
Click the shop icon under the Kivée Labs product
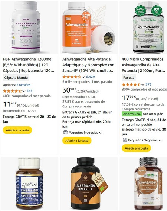click(125, 140)
